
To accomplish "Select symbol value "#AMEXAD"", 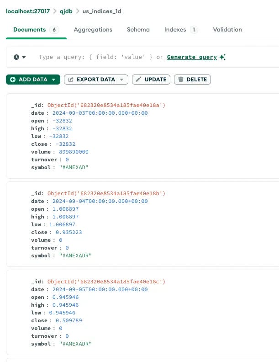I will coord(74,167).
